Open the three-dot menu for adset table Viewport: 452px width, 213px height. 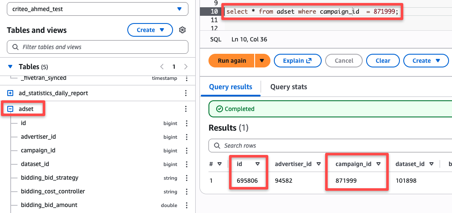[x=186, y=109]
